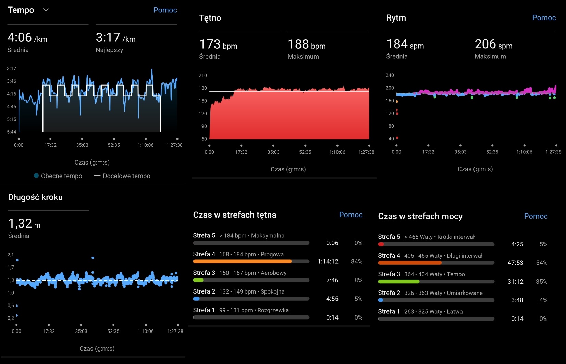Select Strefa 3 power zone green bar
This screenshot has height=364, width=566.
[x=398, y=282]
